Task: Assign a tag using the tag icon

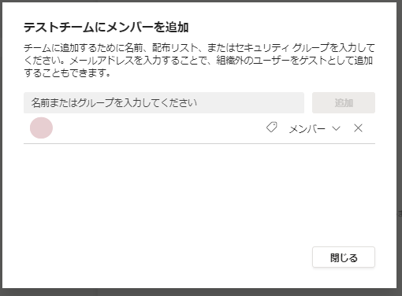Action: [272, 128]
